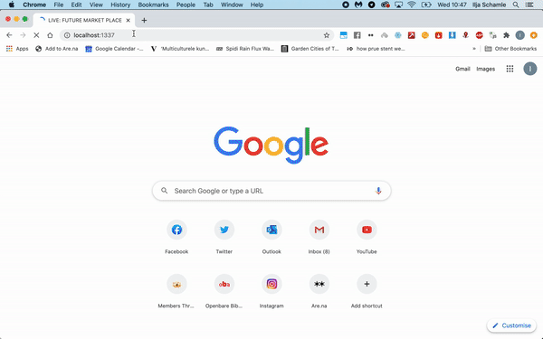Open the Add to Are.na bookmark
543x339 pixels.
[56, 49]
